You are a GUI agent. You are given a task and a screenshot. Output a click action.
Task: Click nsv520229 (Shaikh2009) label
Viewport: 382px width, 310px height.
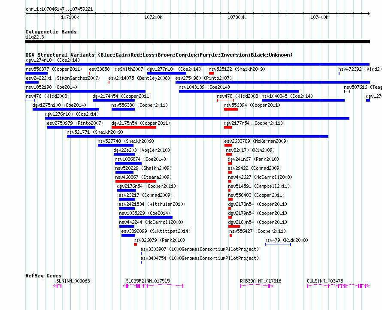pos(143,168)
